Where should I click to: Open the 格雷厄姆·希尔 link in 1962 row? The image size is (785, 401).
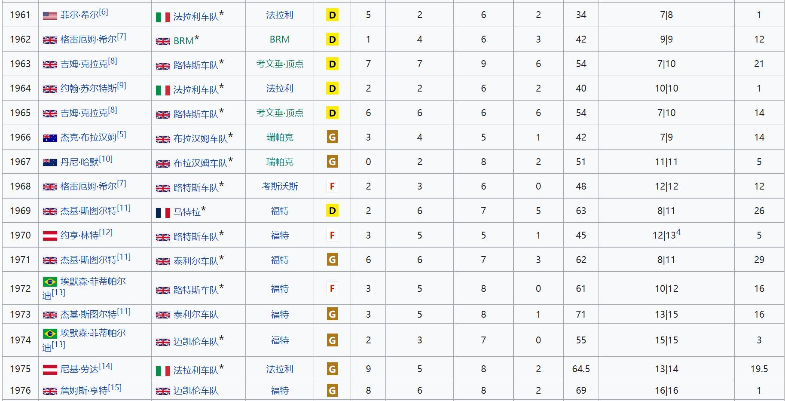(89, 40)
